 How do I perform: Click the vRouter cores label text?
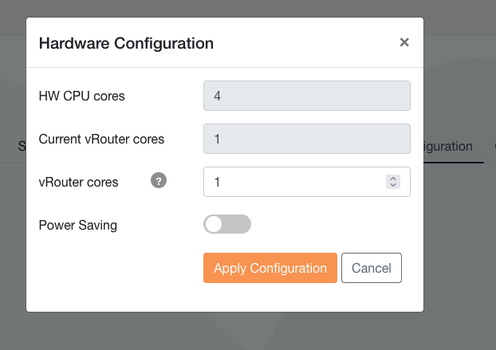tap(78, 182)
